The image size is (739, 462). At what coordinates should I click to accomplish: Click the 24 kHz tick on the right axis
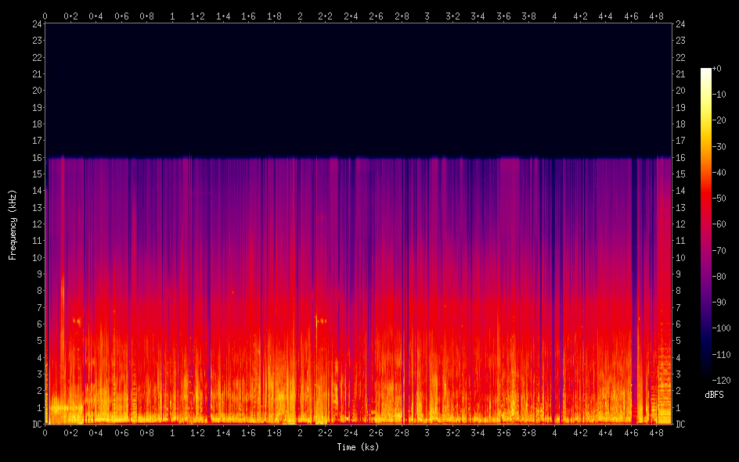click(680, 23)
